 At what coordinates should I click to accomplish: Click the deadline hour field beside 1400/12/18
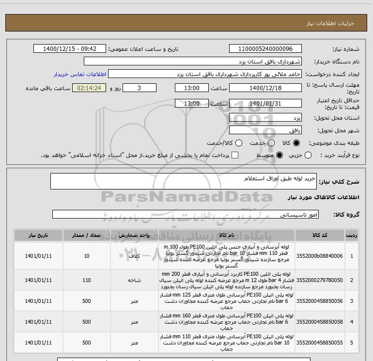coord(192,88)
